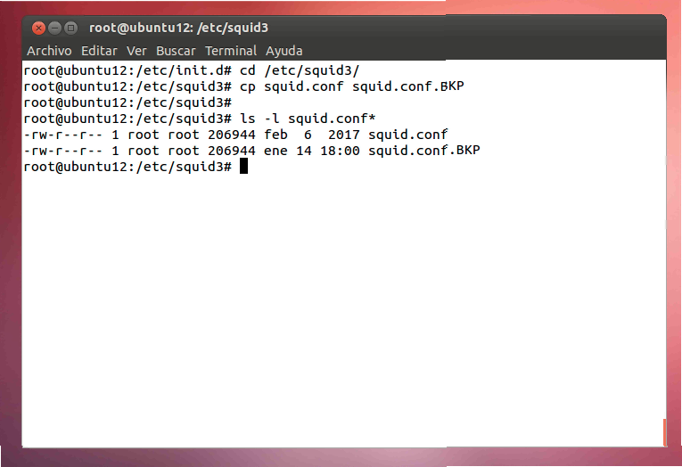Click squid.conf.BKP in the ls output
The image size is (682, 467).
tap(423, 151)
